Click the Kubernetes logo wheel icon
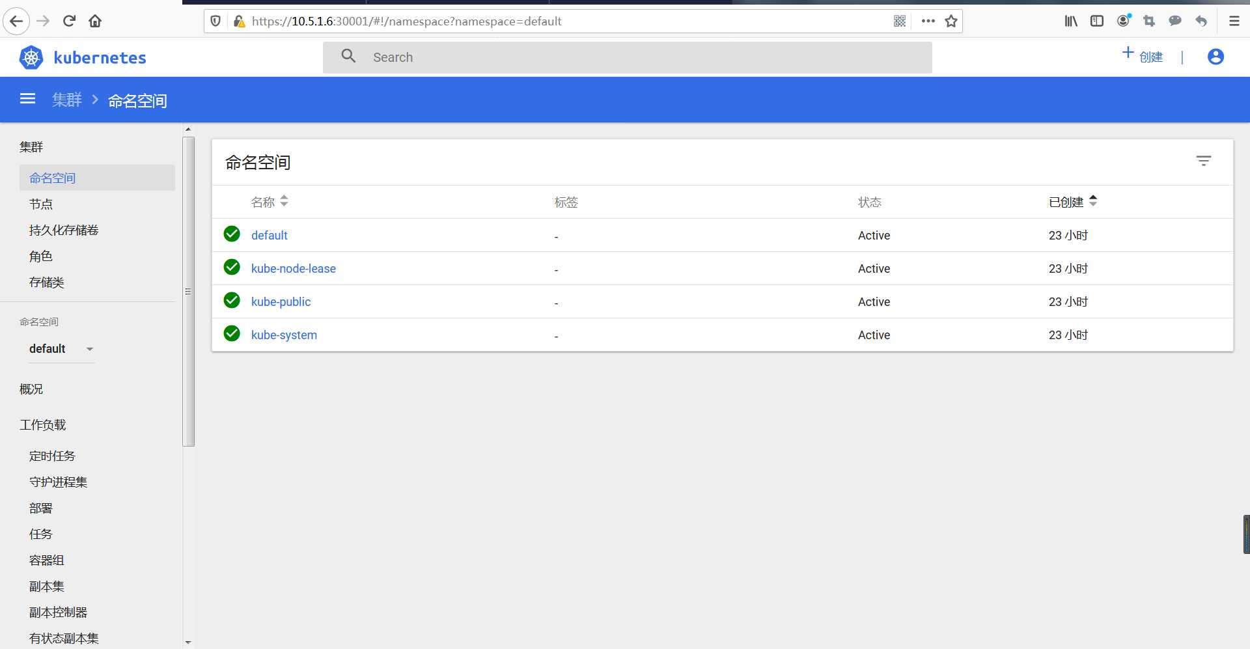 pos(31,57)
